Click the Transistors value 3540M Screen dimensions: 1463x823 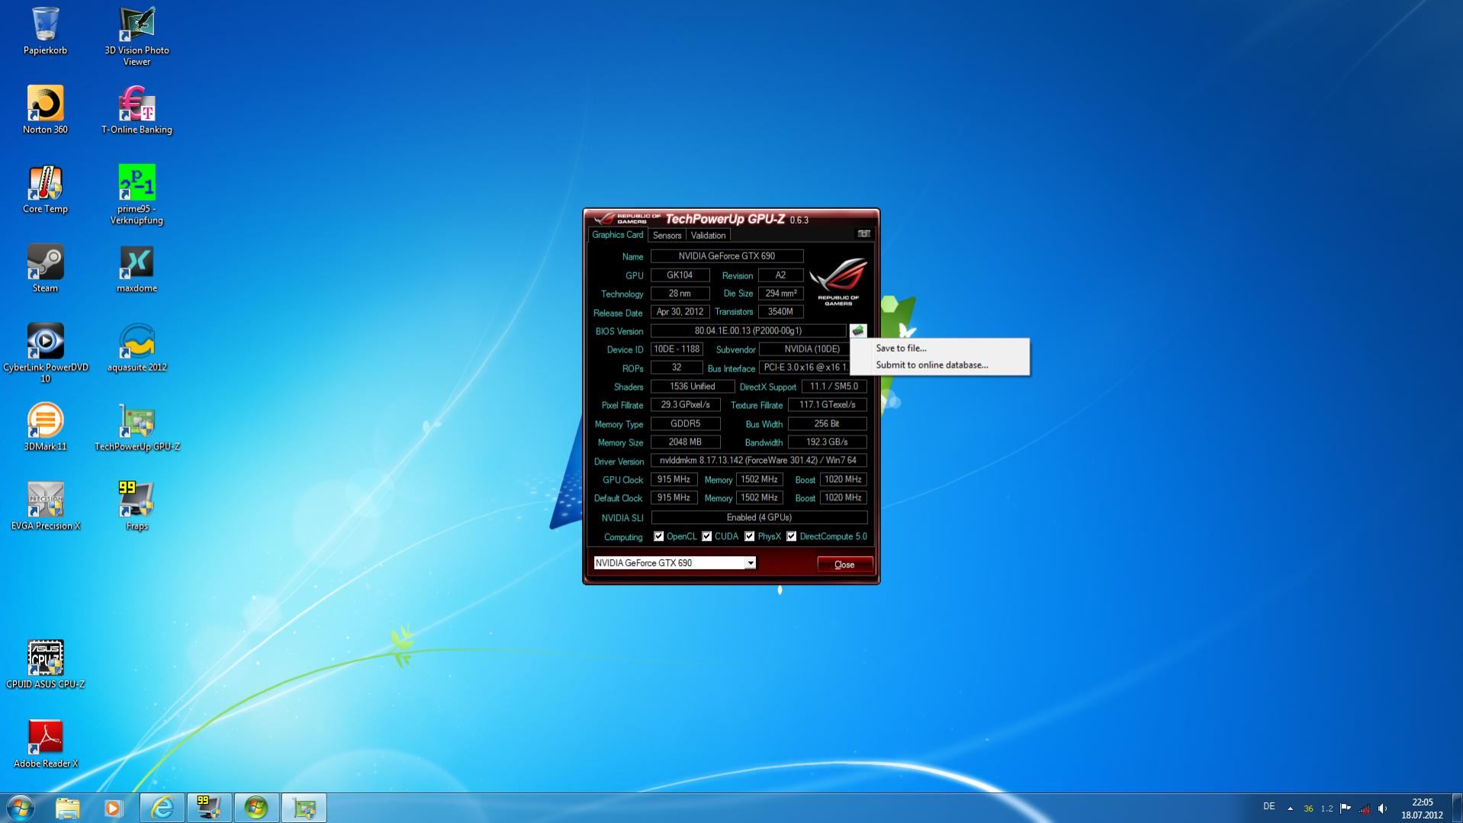(781, 312)
